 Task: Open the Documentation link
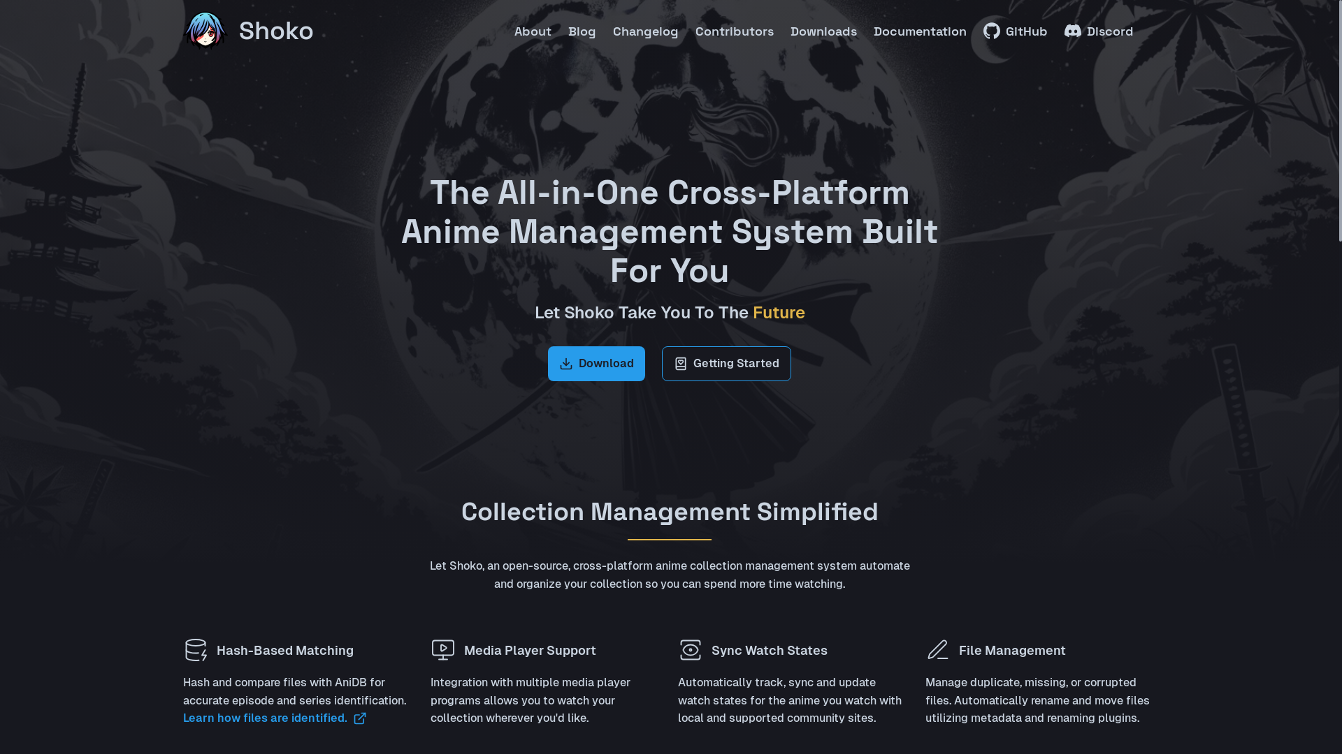[920, 31]
